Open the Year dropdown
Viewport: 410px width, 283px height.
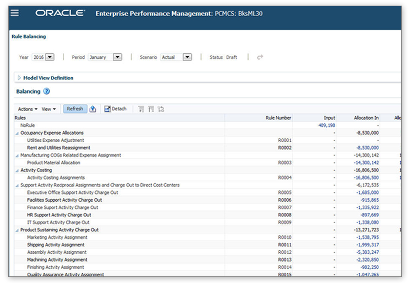coord(50,57)
